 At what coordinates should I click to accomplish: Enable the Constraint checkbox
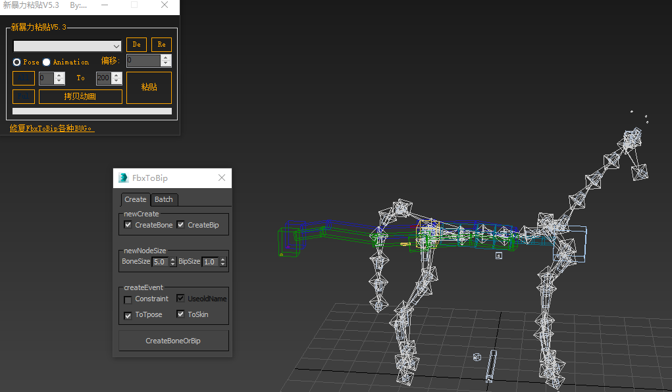click(x=128, y=299)
